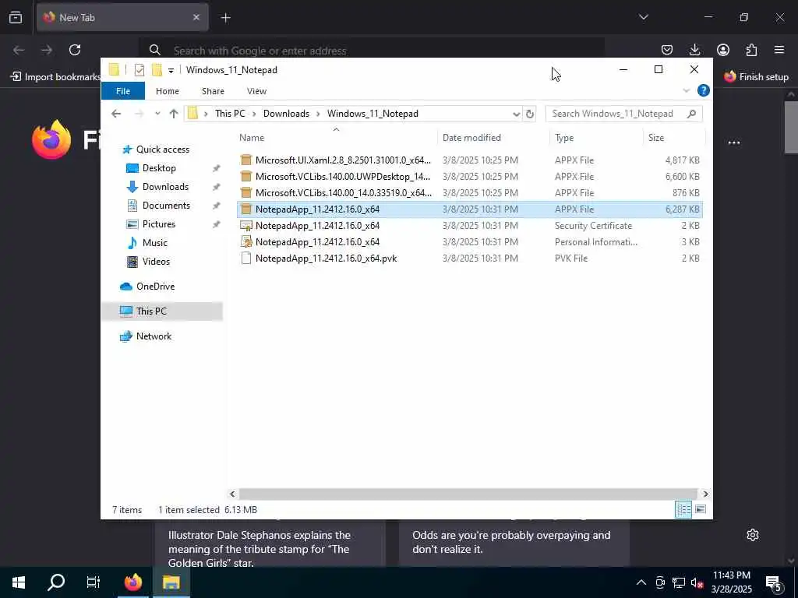Open Firefox Extensions puzzle icon
The width and height of the screenshot is (798, 598).
pos(751,50)
